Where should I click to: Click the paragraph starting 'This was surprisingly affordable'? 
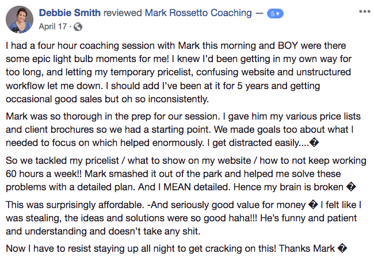(184, 218)
